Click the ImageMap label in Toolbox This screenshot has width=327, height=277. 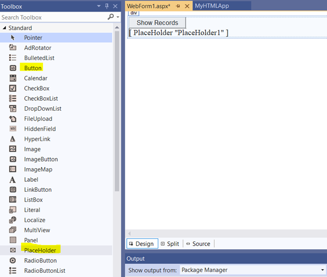pos(38,169)
